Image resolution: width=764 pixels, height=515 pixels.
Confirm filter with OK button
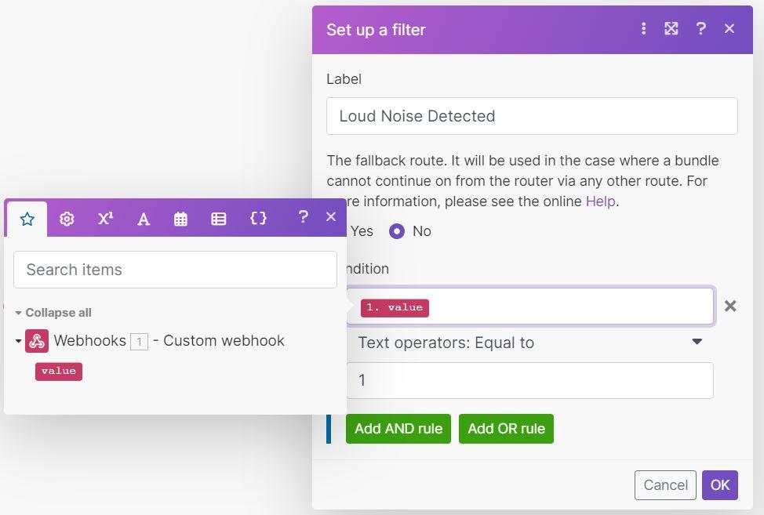720,485
